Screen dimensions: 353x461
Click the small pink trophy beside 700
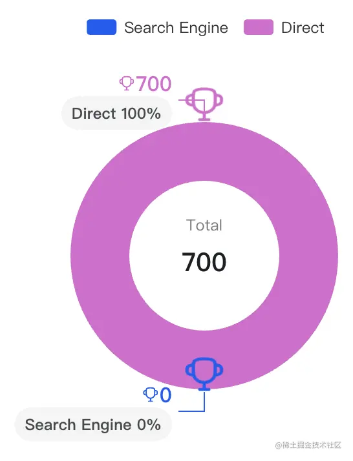click(127, 83)
